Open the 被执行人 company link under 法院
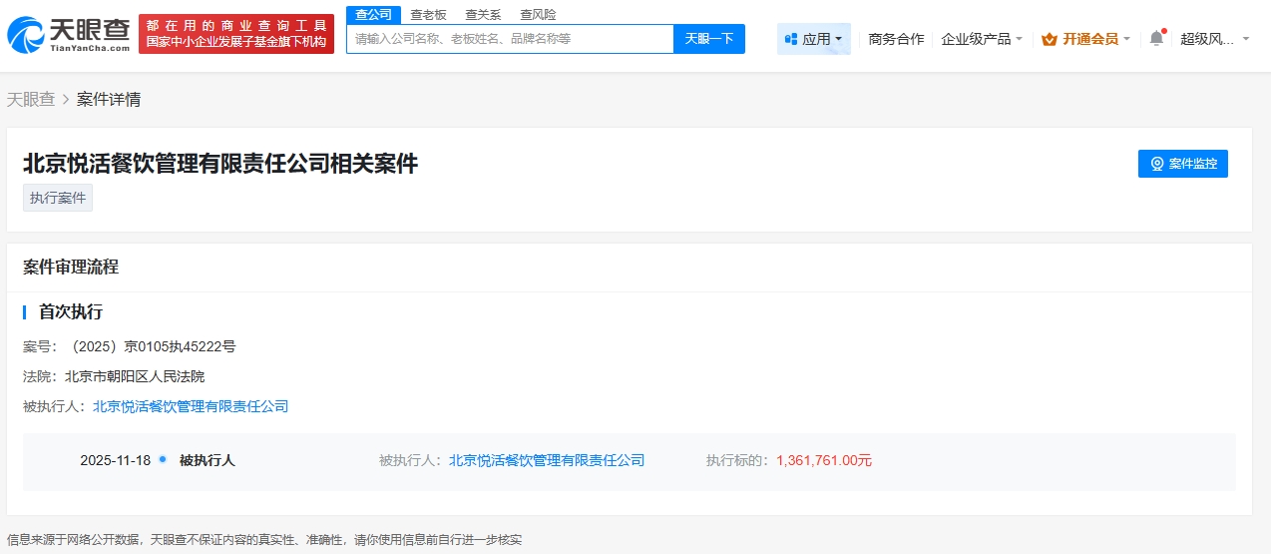The height and width of the screenshot is (554, 1271). (x=191, y=406)
